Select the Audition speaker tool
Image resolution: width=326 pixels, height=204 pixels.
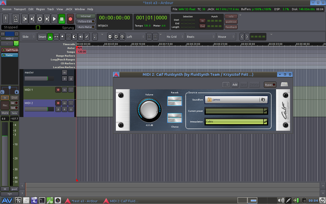tap(81, 37)
